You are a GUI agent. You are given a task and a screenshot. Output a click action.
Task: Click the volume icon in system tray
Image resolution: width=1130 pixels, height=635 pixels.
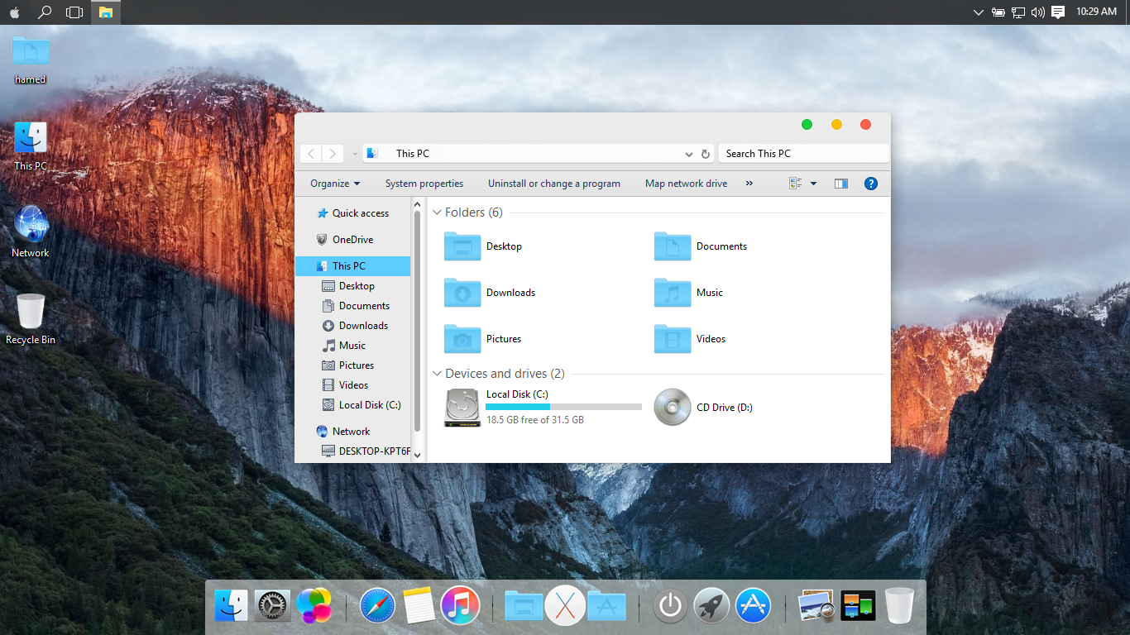[1038, 12]
